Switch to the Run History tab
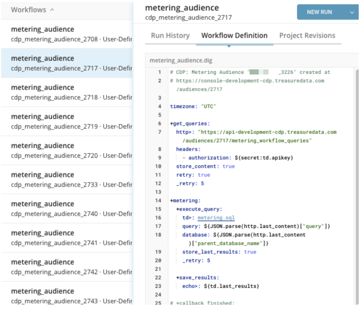Image resolution: width=361 pixels, height=311 pixels. point(170,36)
